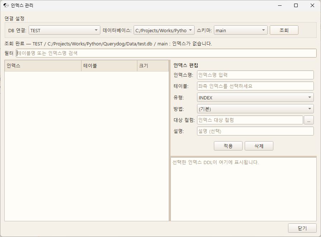Sort by the 크기 column header
321x237 pixels.
(153, 65)
